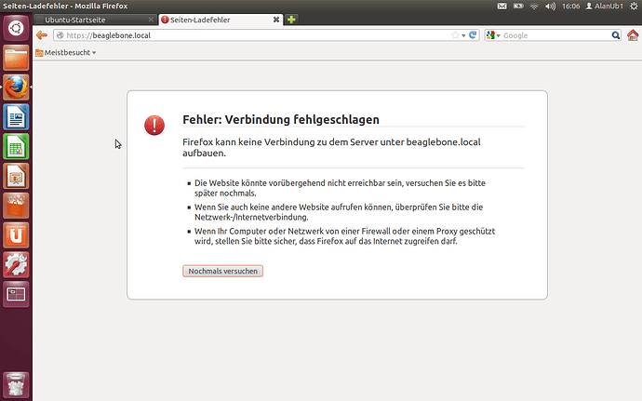Launch LibreOffice Calc from the dock
Viewport: 642px width, 401px height.
tap(16, 147)
